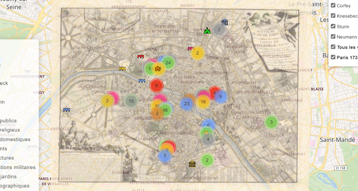Click the 'publics' legend entry
The height and width of the screenshot is (191, 358).
click(9, 121)
